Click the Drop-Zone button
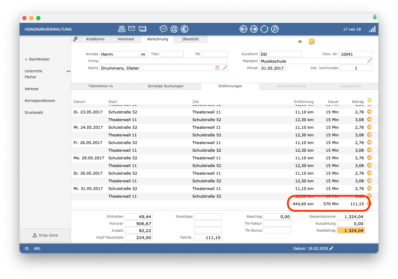The width and height of the screenshot is (398, 279). (45, 235)
